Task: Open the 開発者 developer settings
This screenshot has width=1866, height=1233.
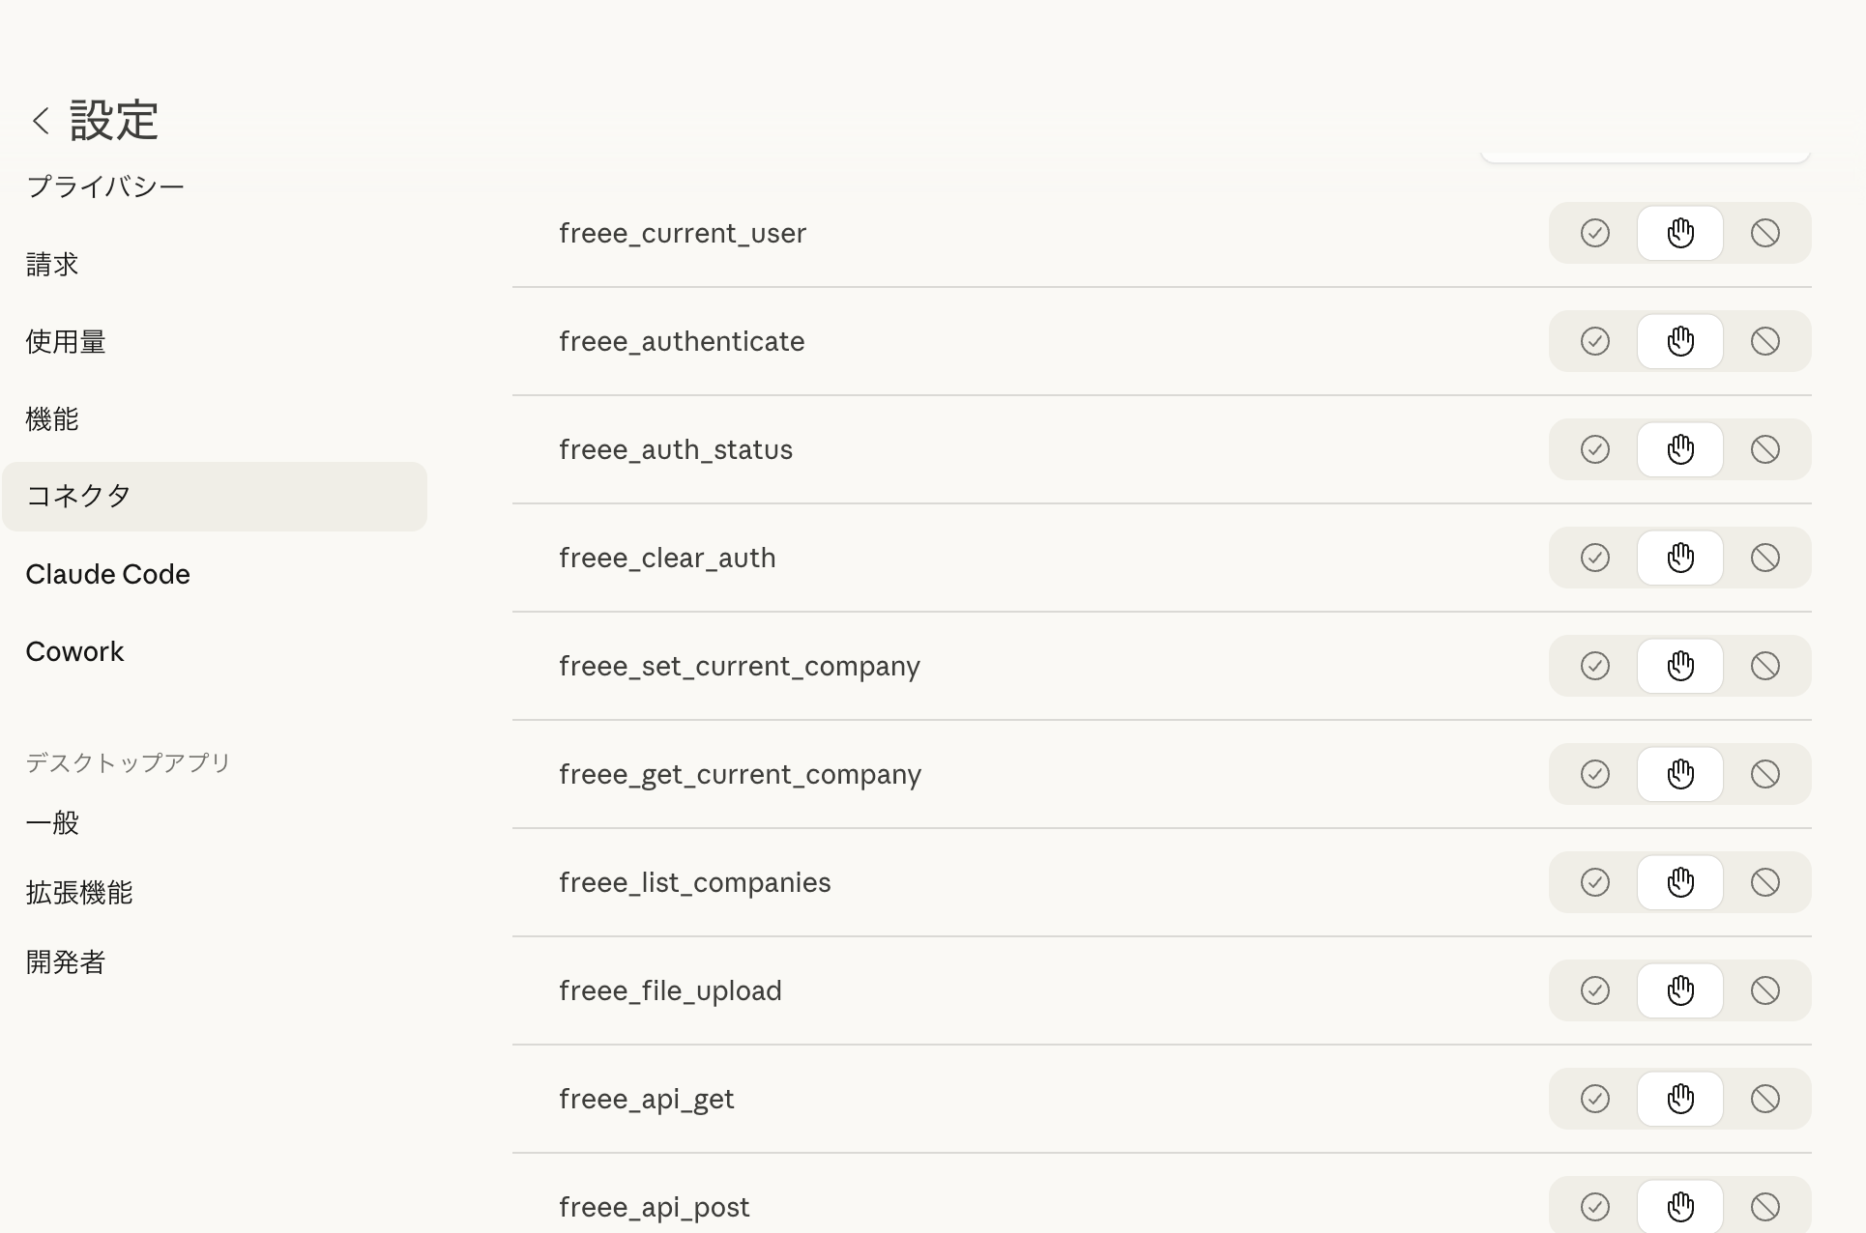Action: pyautogui.click(x=66, y=962)
